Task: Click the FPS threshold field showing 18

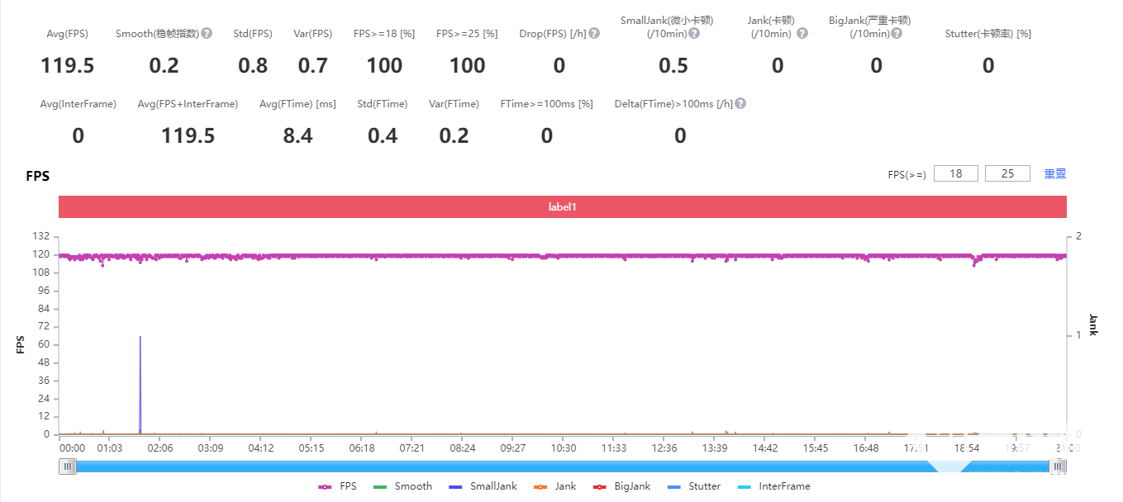Action: click(x=956, y=173)
